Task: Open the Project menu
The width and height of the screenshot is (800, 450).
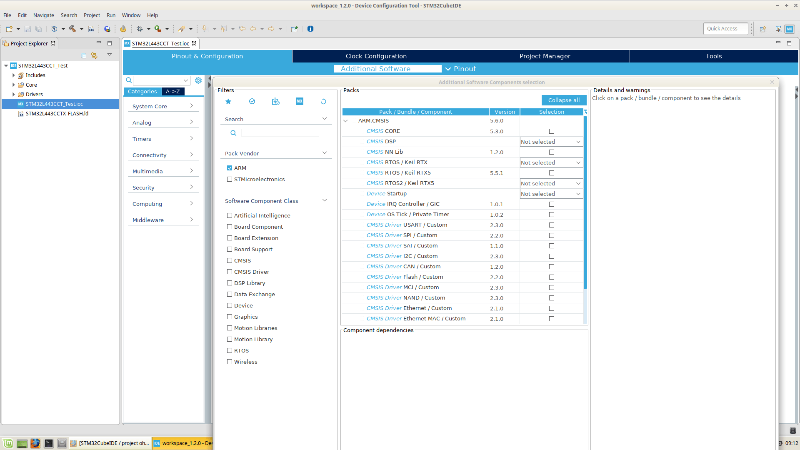Action: [92, 15]
